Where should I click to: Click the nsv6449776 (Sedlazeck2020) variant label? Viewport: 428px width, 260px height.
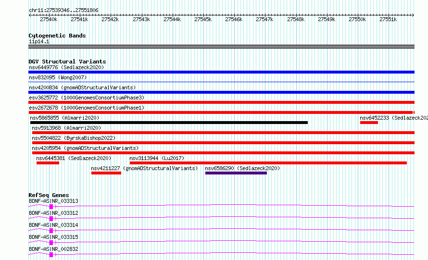pos(66,67)
